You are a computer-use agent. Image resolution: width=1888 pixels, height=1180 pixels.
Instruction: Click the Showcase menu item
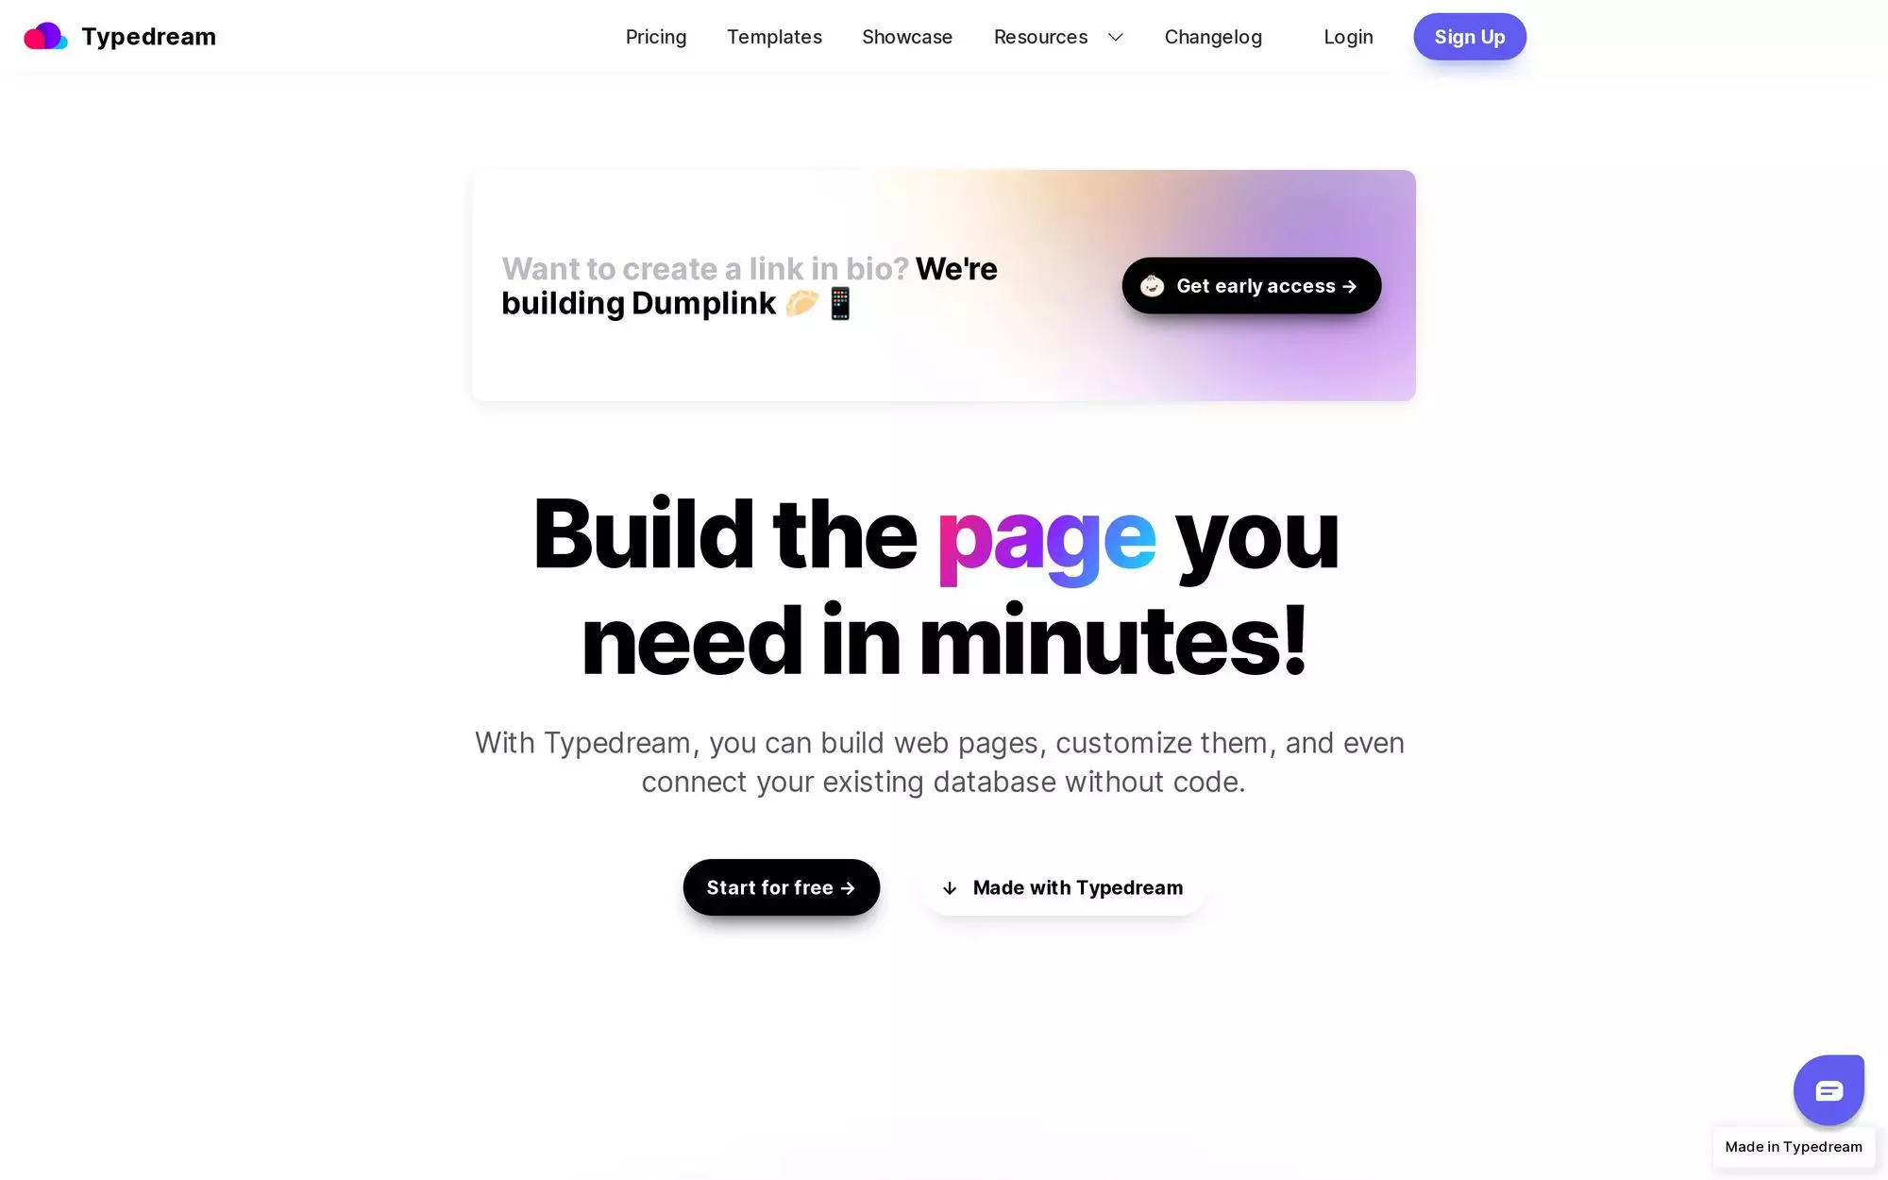[908, 37]
